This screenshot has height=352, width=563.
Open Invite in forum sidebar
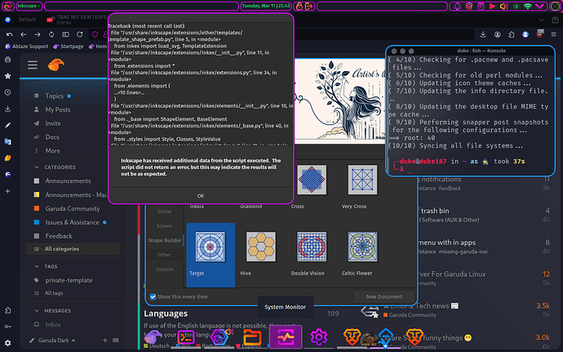(x=53, y=123)
